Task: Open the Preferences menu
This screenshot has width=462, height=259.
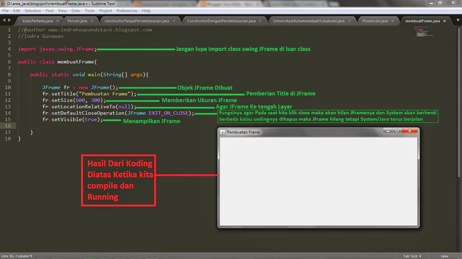Action: tap(127, 11)
